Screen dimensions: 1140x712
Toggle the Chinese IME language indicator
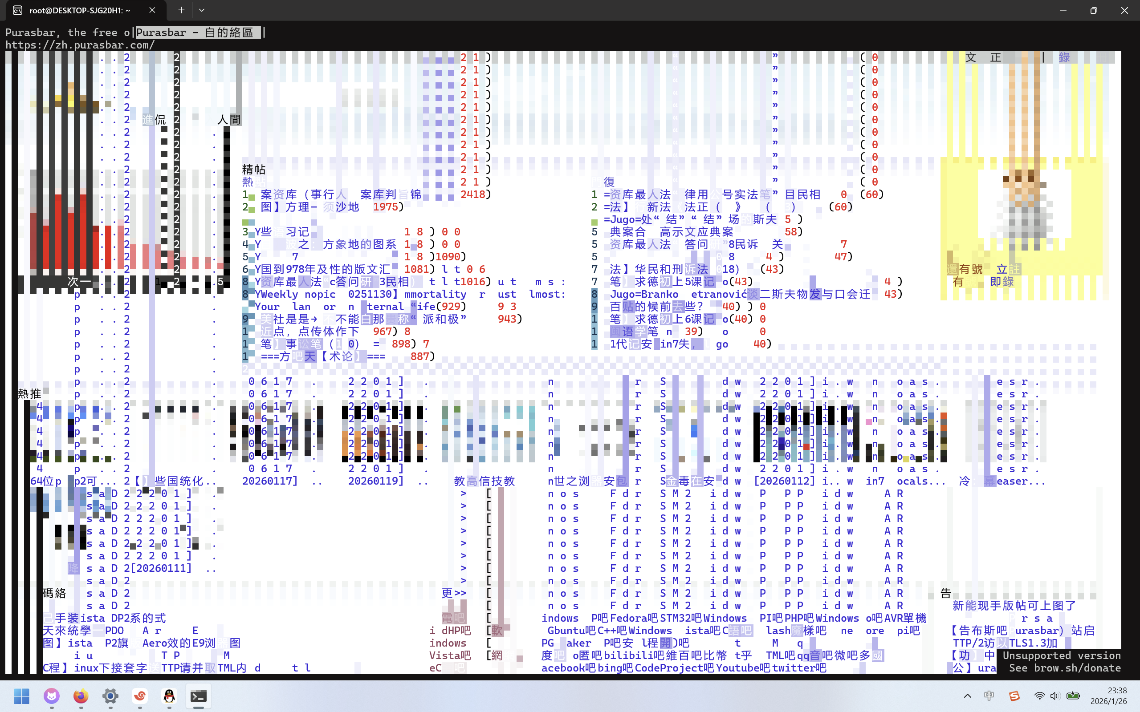click(x=989, y=696)
